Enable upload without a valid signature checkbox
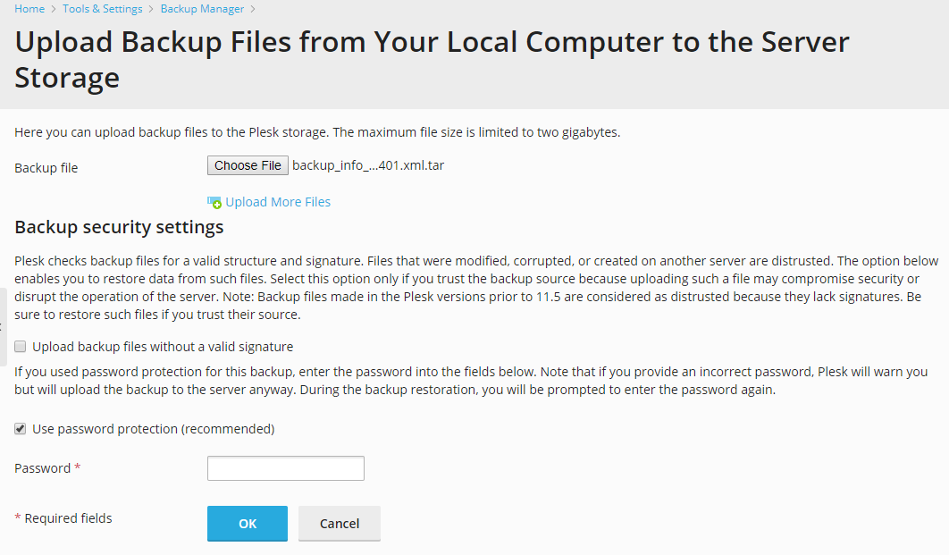Image resolution: width=949 pixels, height=555 pixels. point(21,347)
